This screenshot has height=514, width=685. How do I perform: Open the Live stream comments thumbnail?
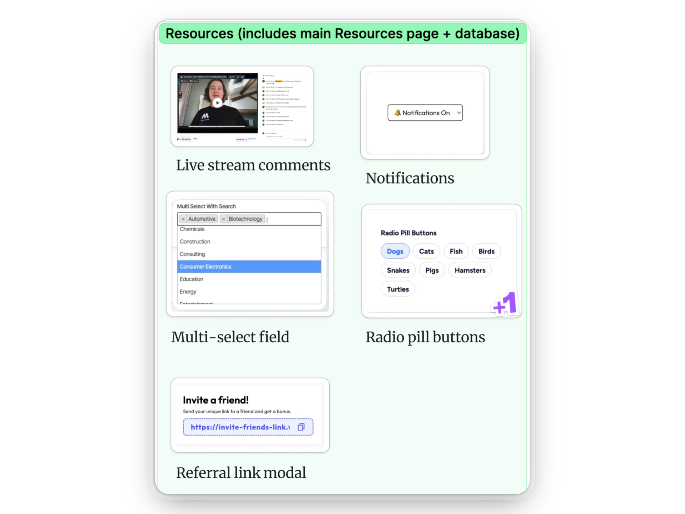click(x=242, y=106)
